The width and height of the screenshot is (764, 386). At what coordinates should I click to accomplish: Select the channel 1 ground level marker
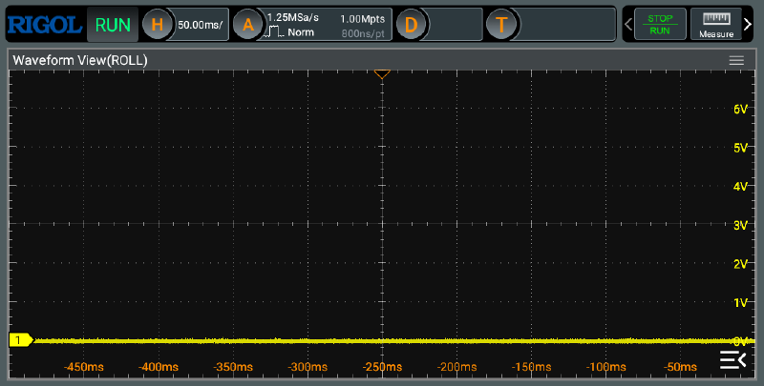20,340
